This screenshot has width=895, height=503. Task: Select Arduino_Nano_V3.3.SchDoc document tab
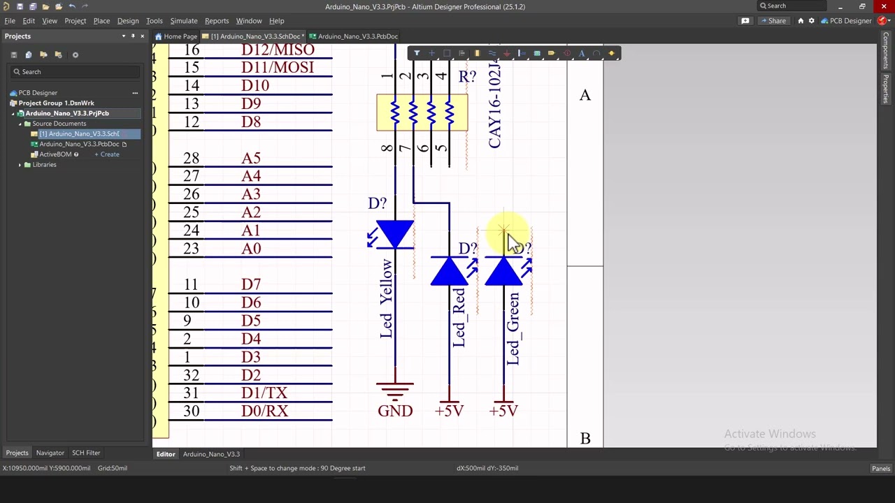254,36
